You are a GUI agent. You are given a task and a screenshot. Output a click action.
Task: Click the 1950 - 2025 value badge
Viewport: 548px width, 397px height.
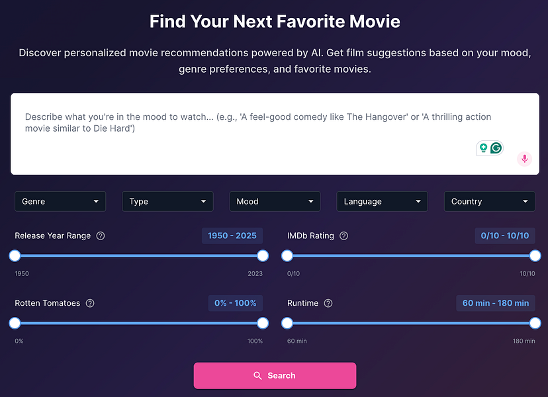pos(232,236)
